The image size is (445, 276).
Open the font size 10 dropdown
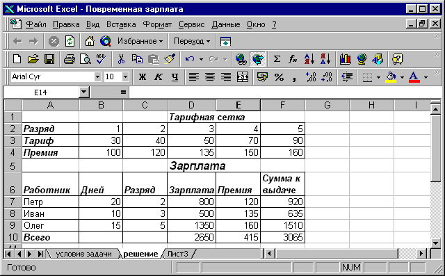[x=125, y=77]
